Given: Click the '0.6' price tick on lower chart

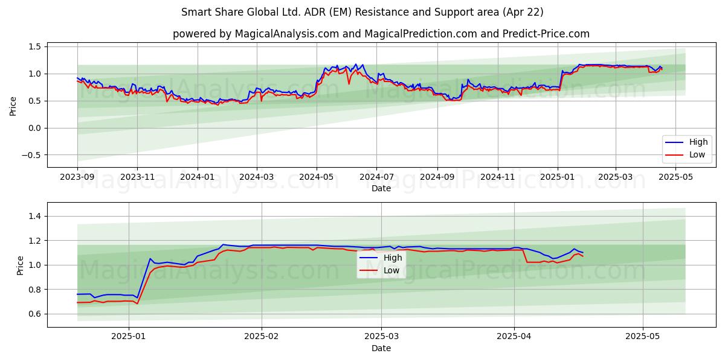Looking at the screenshot, I should point(34,314).
